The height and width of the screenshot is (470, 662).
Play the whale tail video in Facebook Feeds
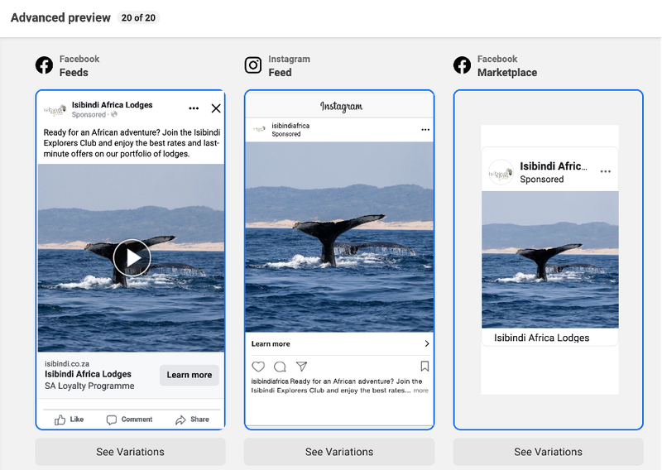pos(132,257)
